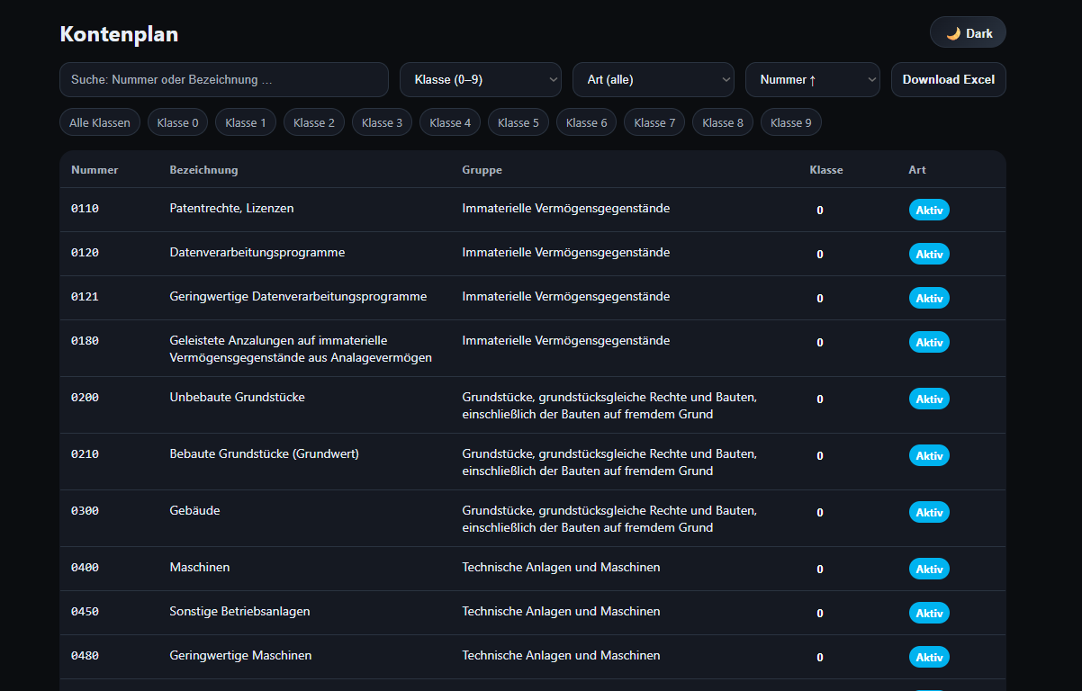Select the Klasse 9 filter chip
The image size is (1082, 691).
(x=790, y=122)
